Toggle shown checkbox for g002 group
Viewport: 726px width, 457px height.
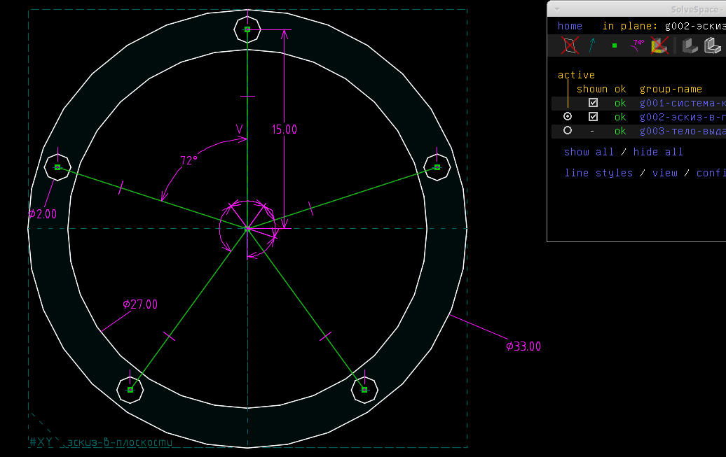point(593,117)
